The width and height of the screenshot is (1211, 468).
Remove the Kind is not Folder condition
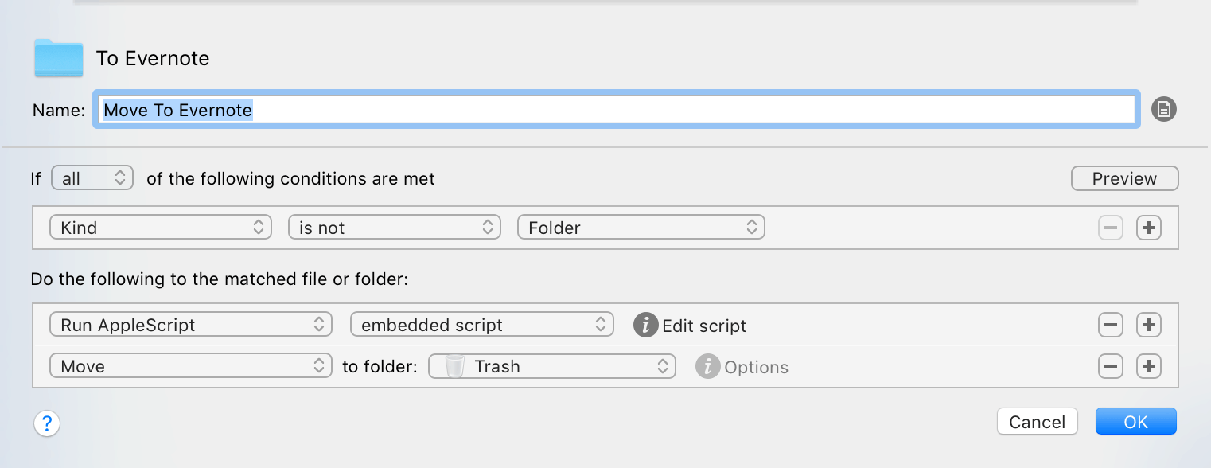pos(1110,228)
